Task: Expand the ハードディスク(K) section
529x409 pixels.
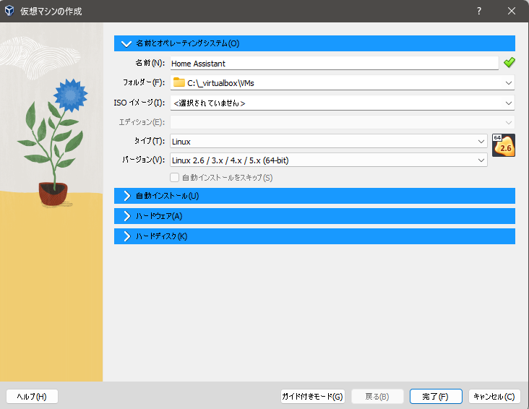Action: click(314, 236)
